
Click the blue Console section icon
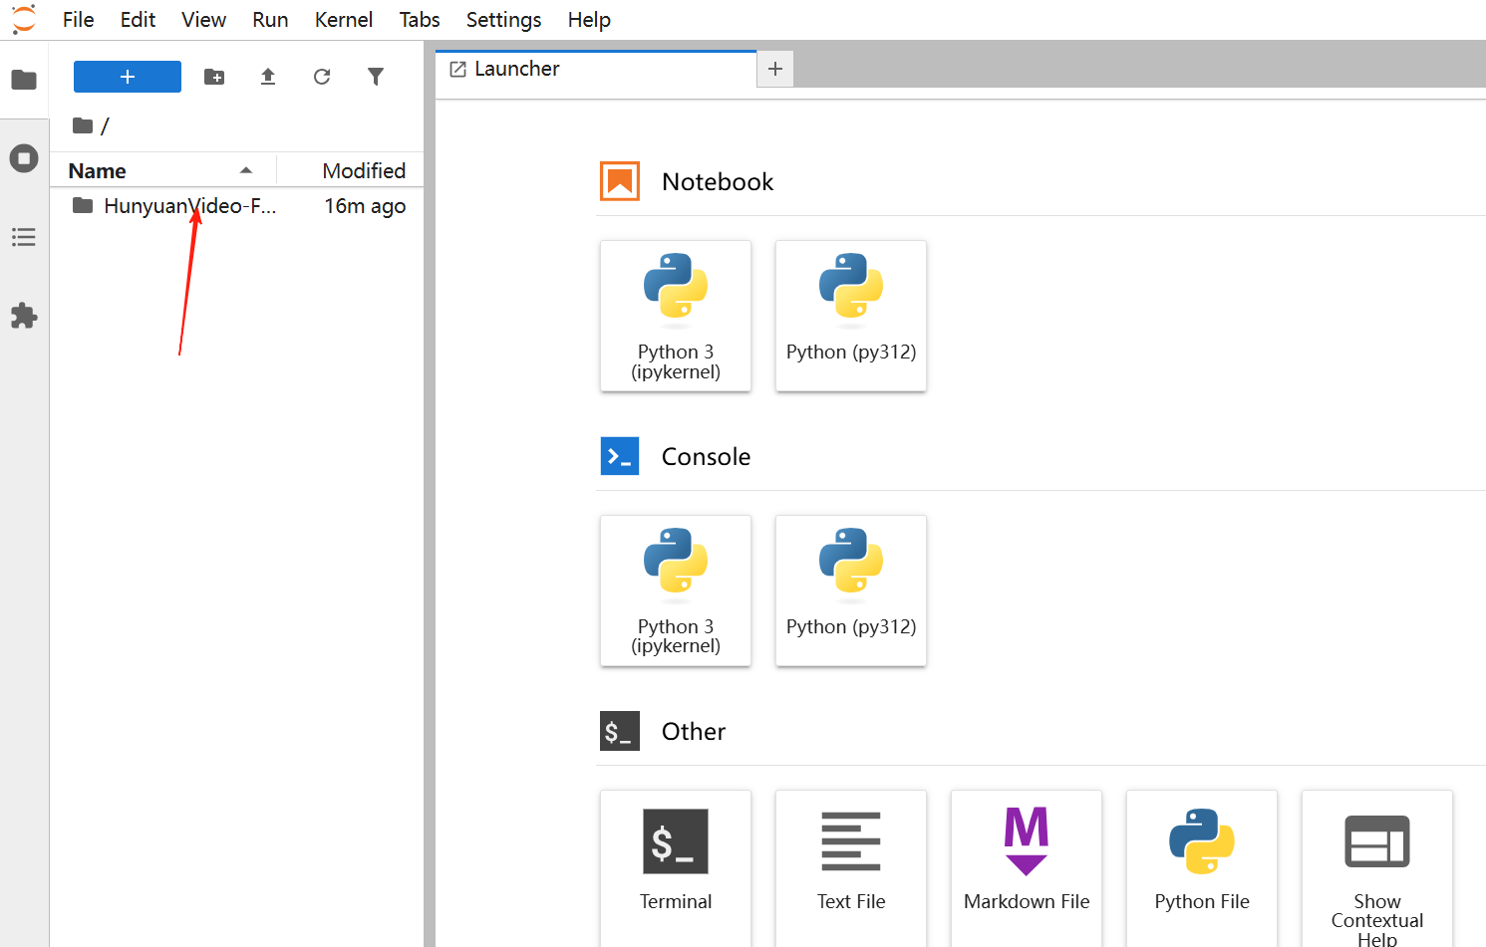click(x=620, y=456)
